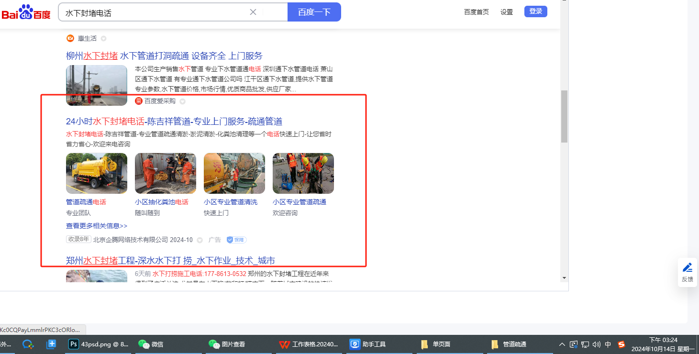
Task: Click the 北京企腾网络技术有限公司 advertiser name
Action: (x=131, y=240)
